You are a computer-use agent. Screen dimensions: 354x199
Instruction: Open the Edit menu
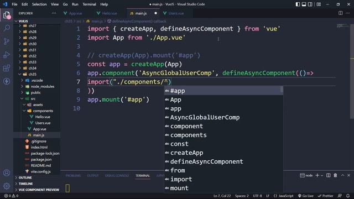pos(24,4)
